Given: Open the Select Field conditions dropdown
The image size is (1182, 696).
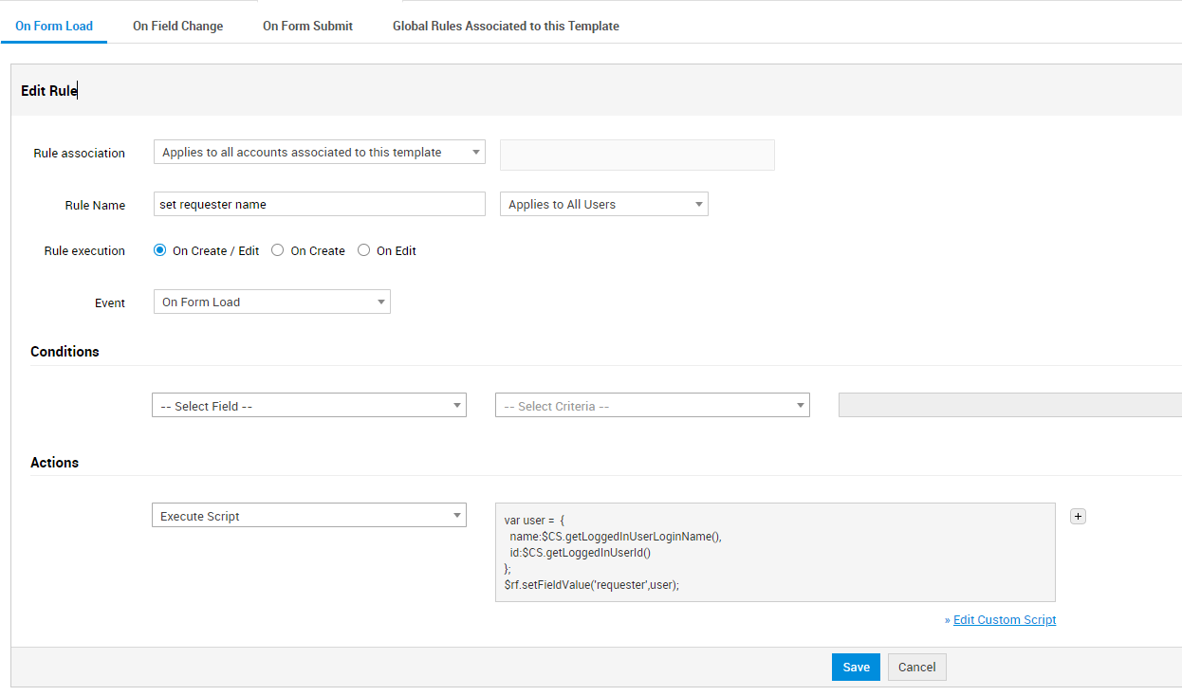Looking at the screenshot, I should (x=308, y=406).
